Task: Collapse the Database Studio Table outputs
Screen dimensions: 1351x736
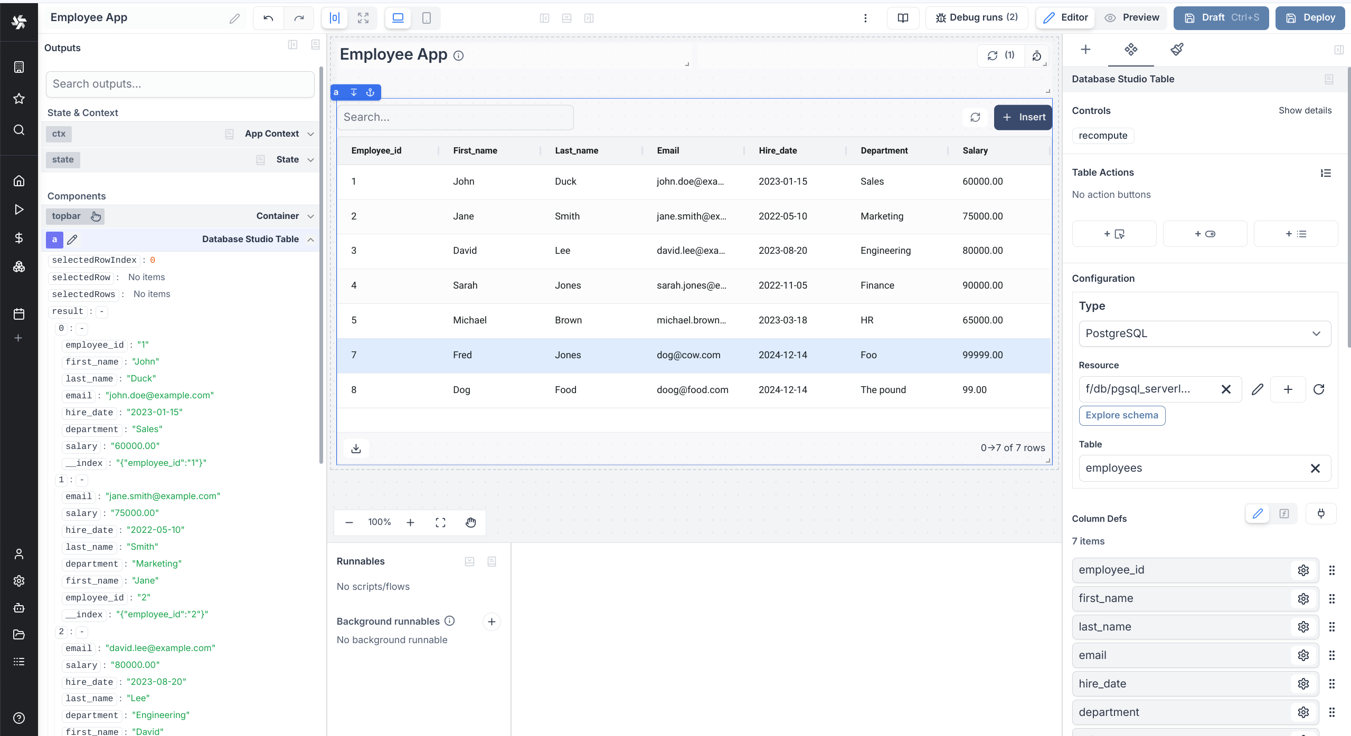Action: click(311, 240)
